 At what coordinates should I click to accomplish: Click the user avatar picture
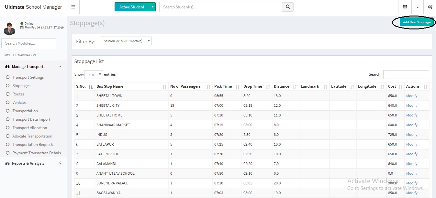[x=9, y=28]
